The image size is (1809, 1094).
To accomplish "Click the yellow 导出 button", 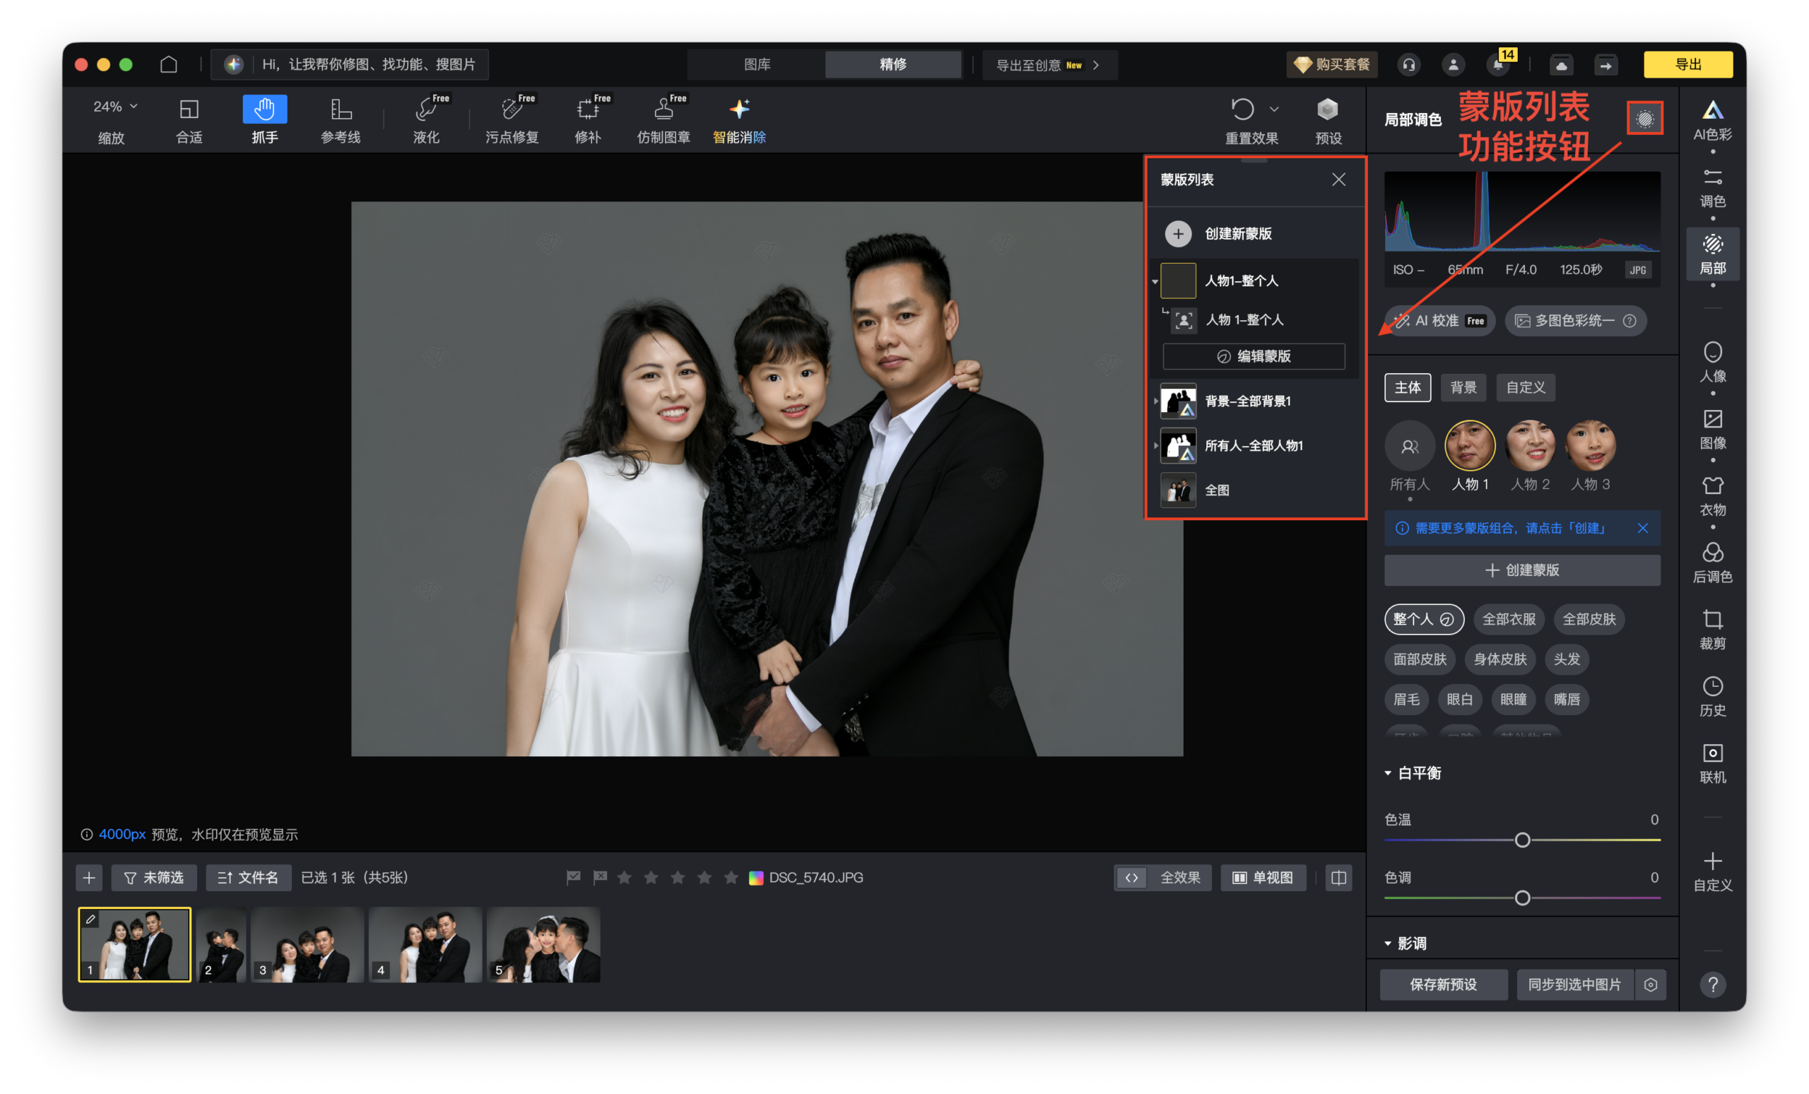I will tap(1687, 64).
